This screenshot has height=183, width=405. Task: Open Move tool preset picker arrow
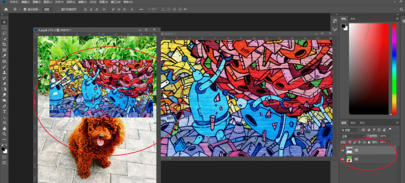[x=20, y=9]
